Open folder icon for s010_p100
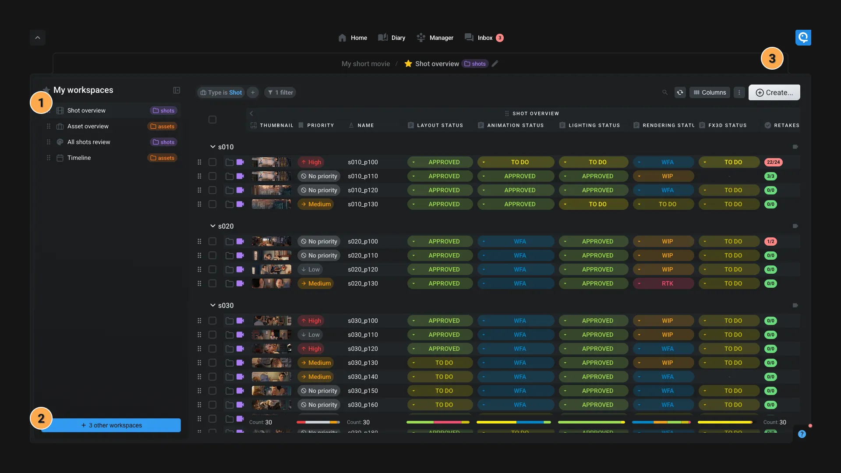 (x=229, y=162)
